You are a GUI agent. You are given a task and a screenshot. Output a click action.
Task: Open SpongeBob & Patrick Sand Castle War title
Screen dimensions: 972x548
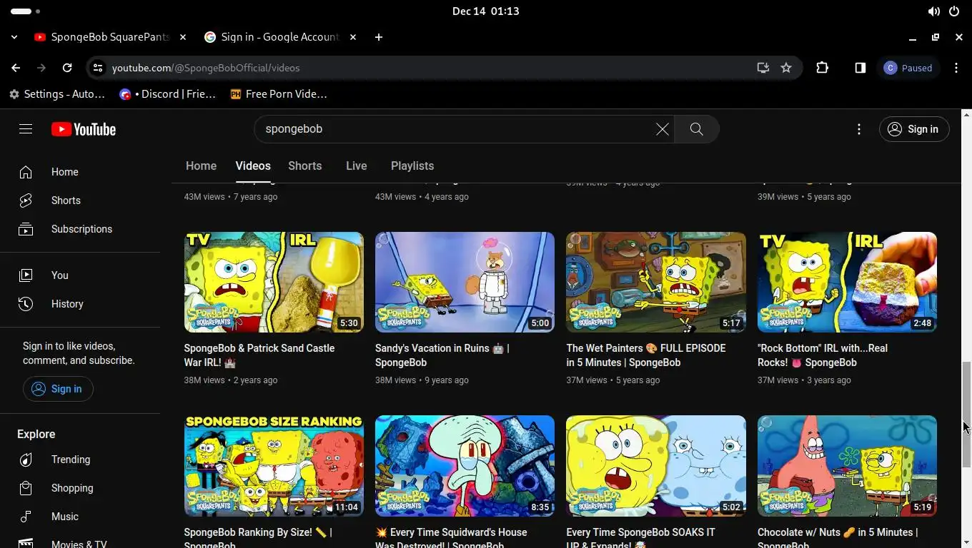pos(259,355)
